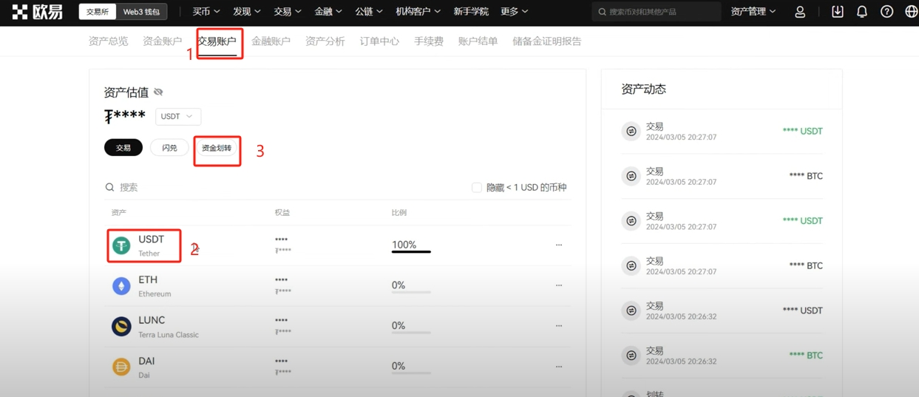Image resolution: width=919 pixels, height=397 pixels.
Task: Click trade icon of first USDT activity
Action: click(x=631, y=131)
